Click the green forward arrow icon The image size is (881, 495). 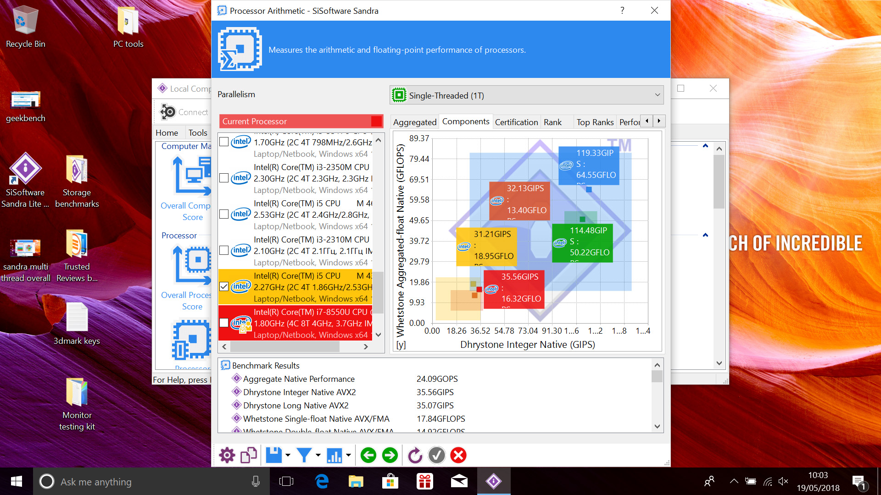pos(390,455)
